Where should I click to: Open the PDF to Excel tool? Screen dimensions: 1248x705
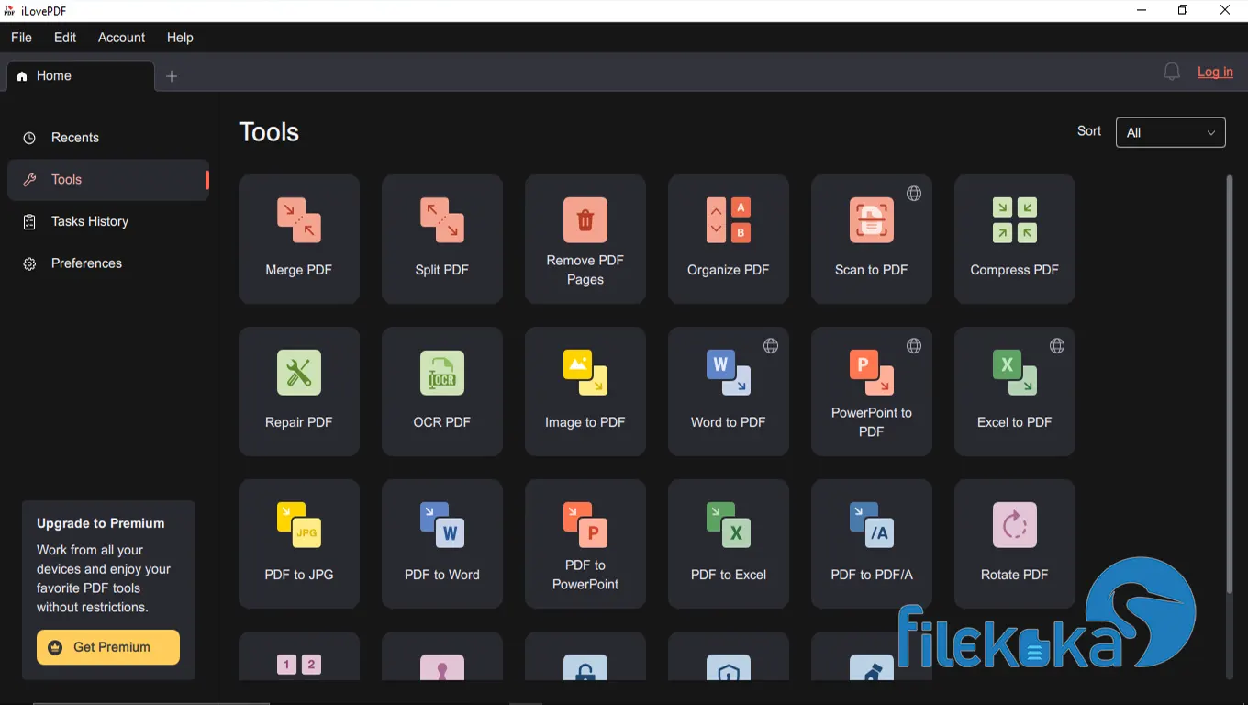[729, 543]
